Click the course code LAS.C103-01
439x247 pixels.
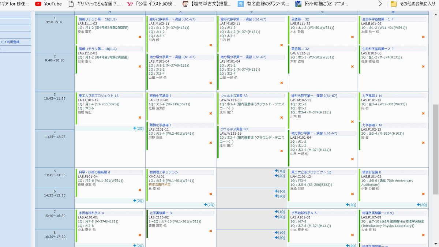click(x=159, y=100)
